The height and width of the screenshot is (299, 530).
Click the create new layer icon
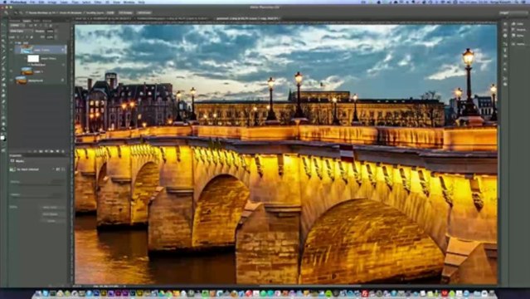click(x=57, y=151)
